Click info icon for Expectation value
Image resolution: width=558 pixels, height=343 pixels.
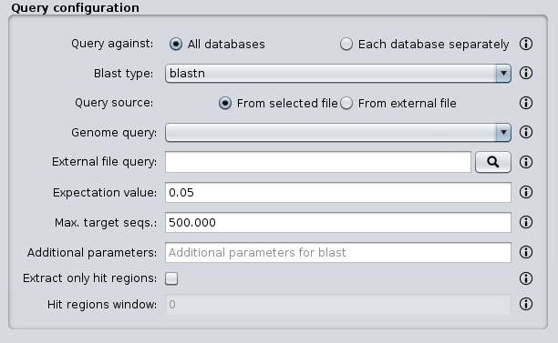(x=526, y=192)
